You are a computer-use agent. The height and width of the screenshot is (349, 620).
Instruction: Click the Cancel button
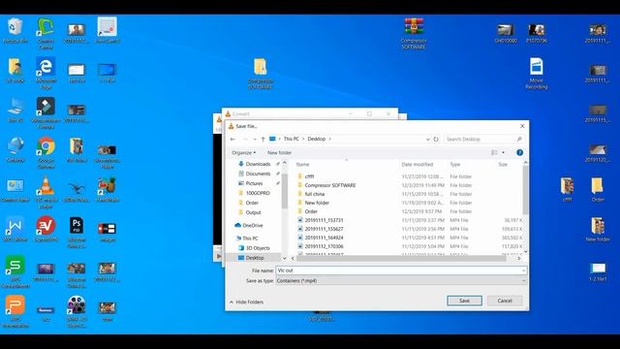[x=505, y=301]
